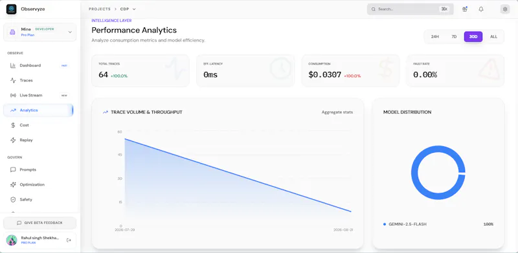Open the Prompts chat bubble icon
Image resolution: width=518 pixels, height=253 pixels.
(x=13, y=170)
